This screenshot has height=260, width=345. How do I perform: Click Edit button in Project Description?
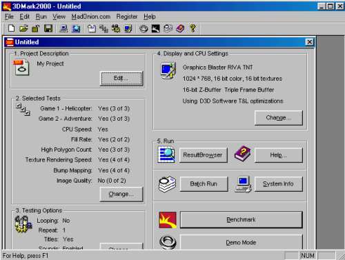coord(121,79)
